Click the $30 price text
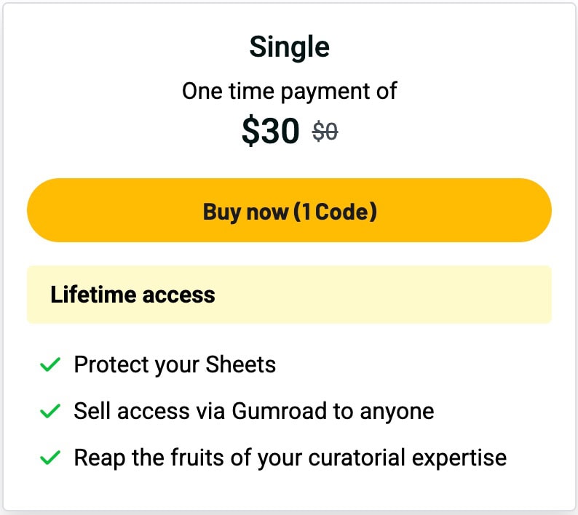This screenshot has height=515, width=578. (x=270, y=131)
